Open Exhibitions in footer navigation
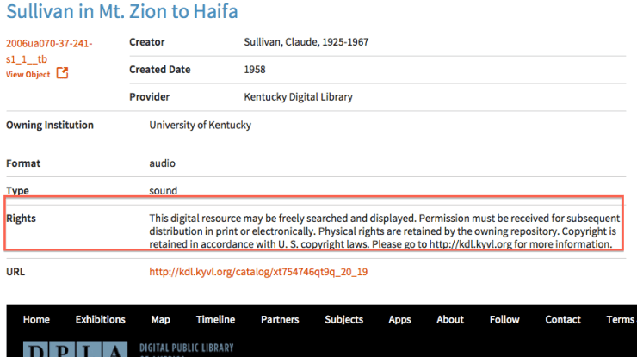637x357 pixels. (x=101, y=320)
